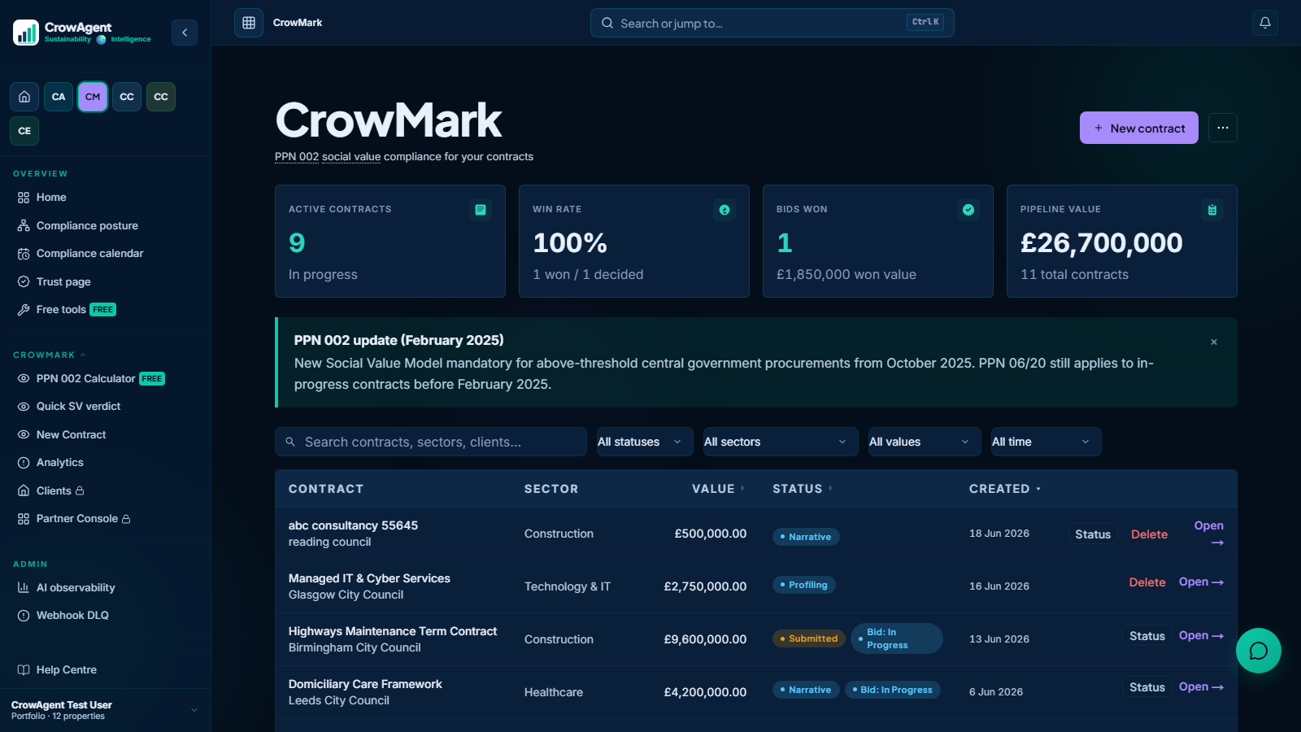This screenshot has width=1301, height=732.
Task: Open the locked Clients item
Action: [x=105, y=491]
